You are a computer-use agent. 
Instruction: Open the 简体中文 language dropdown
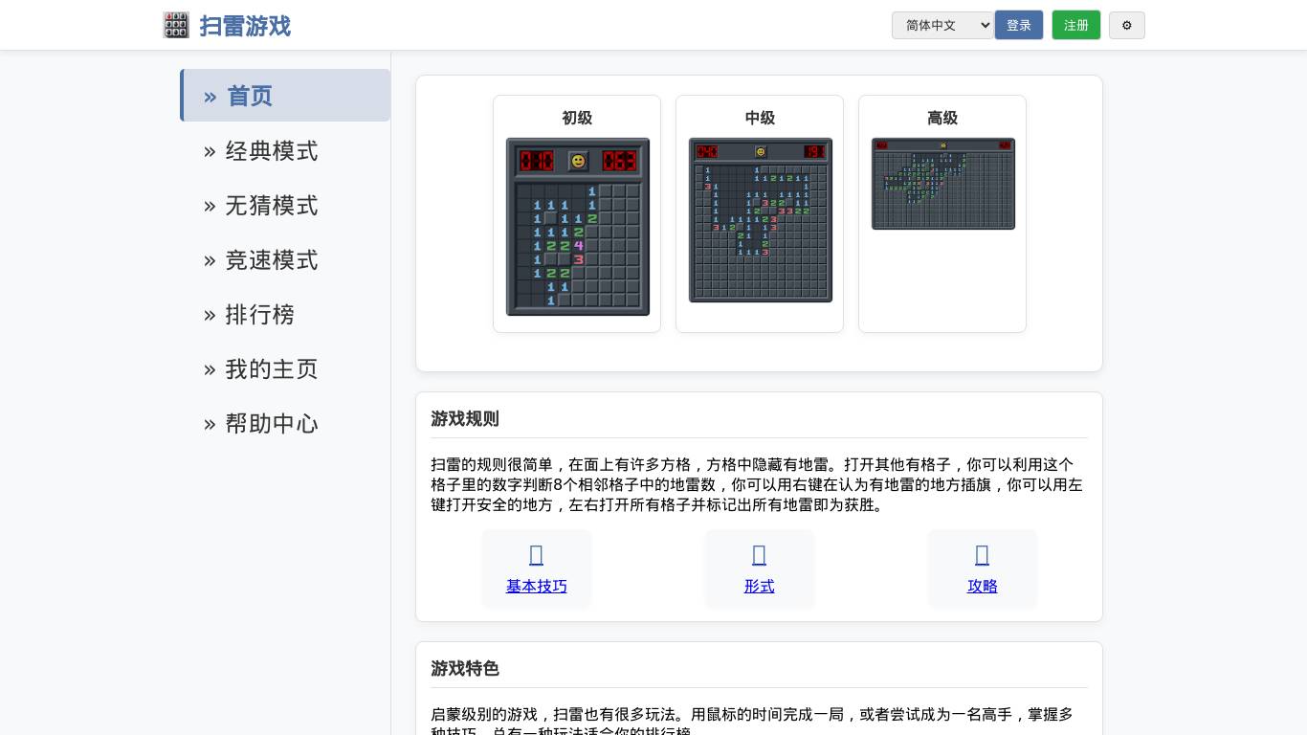tap(942, 25)
